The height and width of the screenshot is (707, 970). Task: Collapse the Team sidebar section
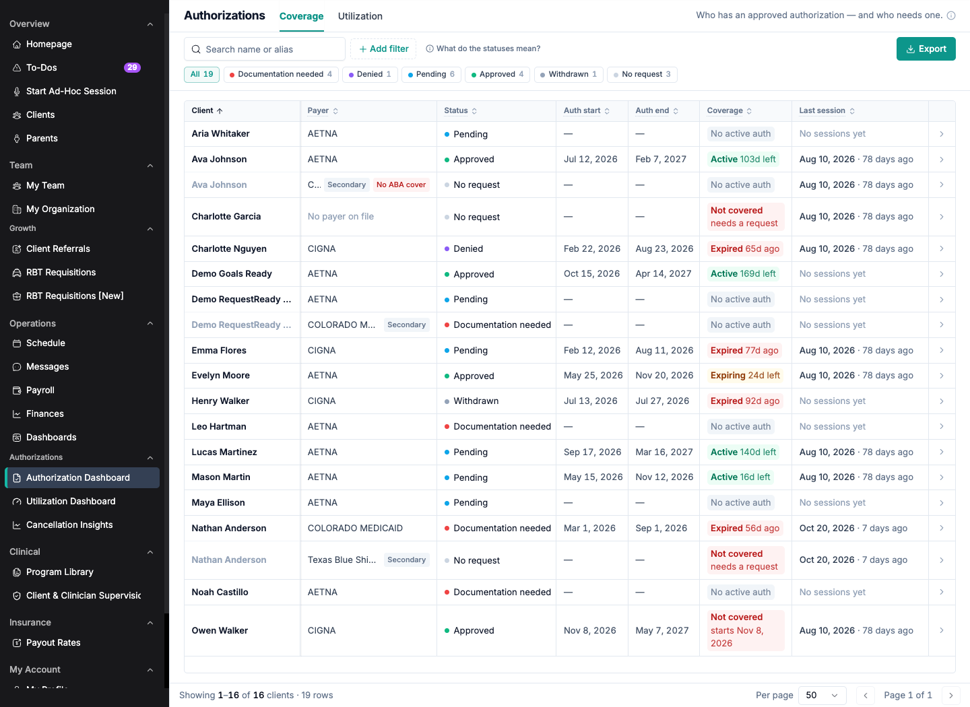click(150, 166)
